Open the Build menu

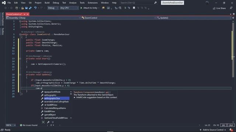(47, 3)
